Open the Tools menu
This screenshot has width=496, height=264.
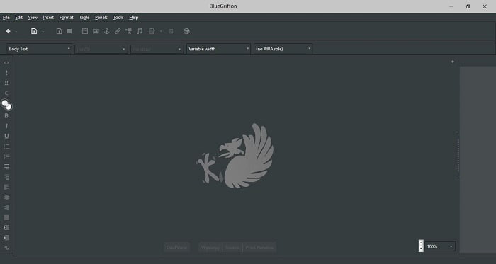(118, 18)
